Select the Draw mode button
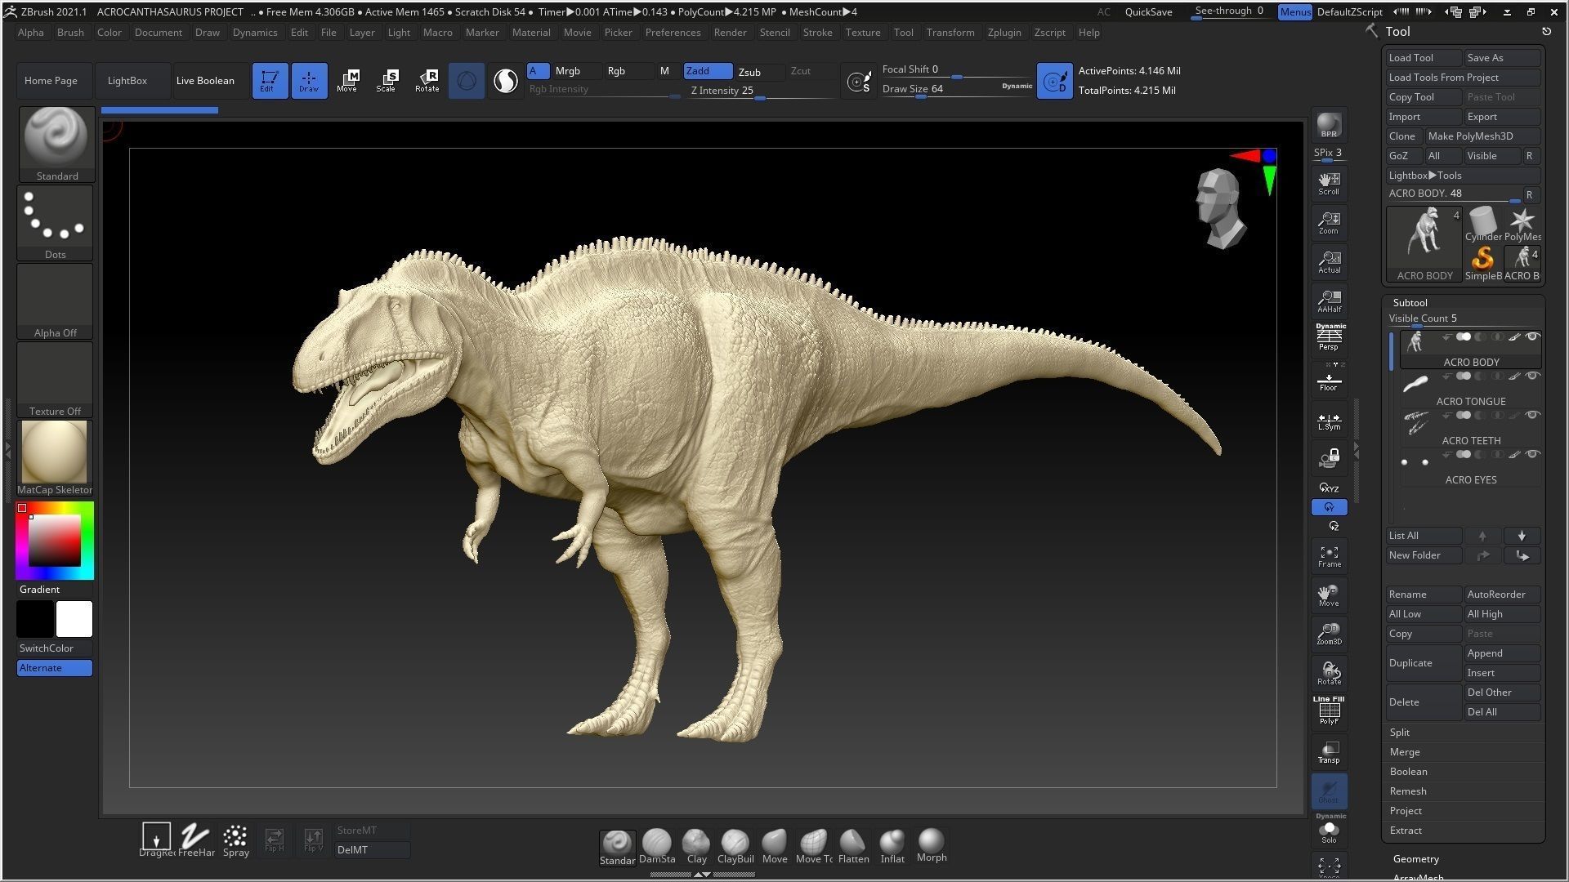 pyautogui.click(x=309, y=80)
